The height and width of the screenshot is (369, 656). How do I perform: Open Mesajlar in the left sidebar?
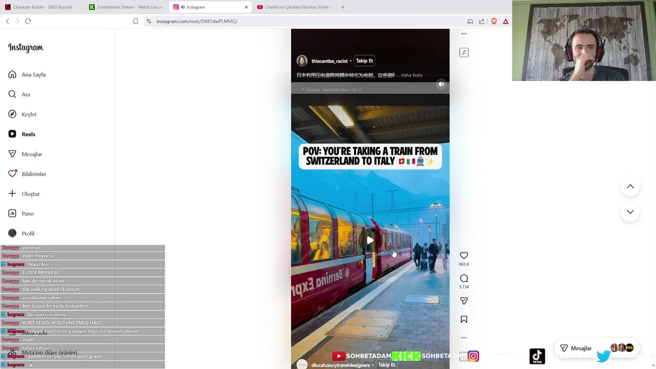click(x=25, y=154)
